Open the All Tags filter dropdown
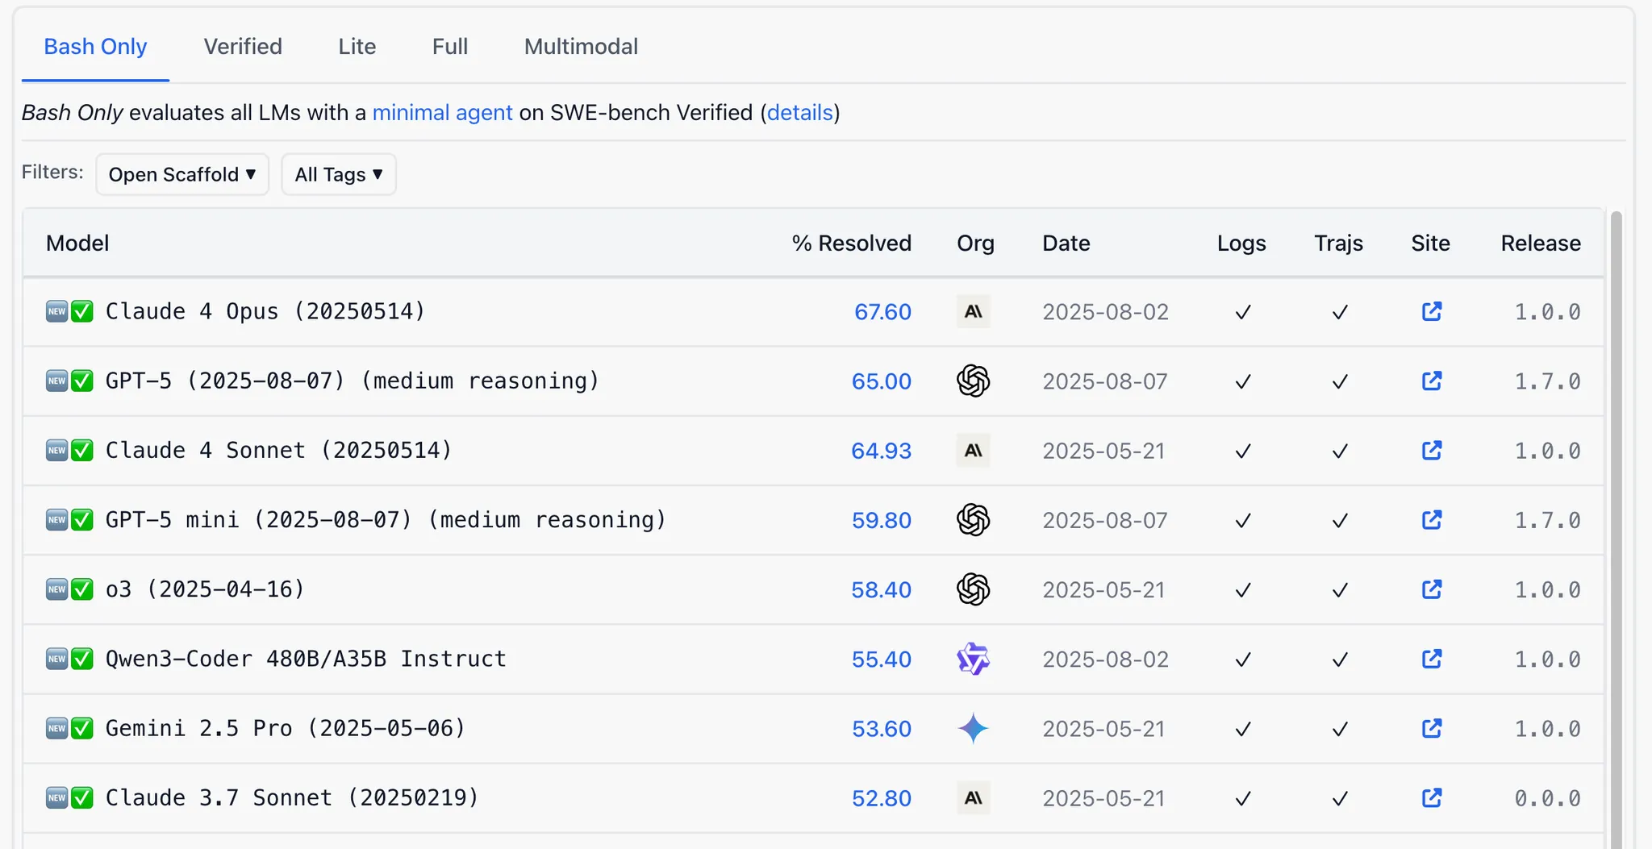 (x=339, y=174)
